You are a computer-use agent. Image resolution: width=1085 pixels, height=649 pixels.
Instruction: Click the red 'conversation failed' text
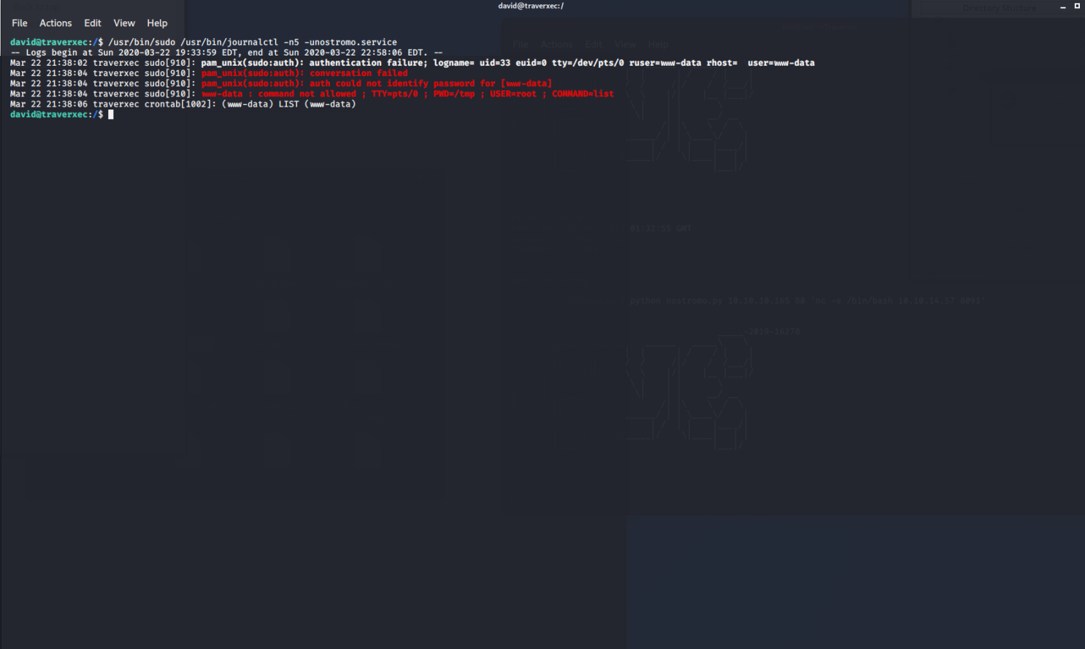359,73
